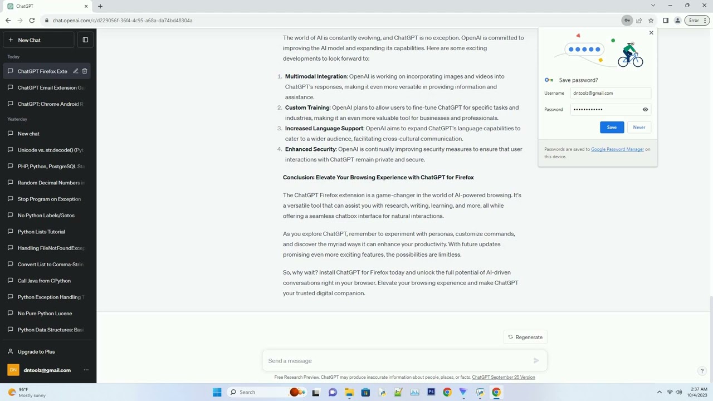Start a New Chat
Screen dimensions: 713x401
pyautogui.click(x=38, y=40)
